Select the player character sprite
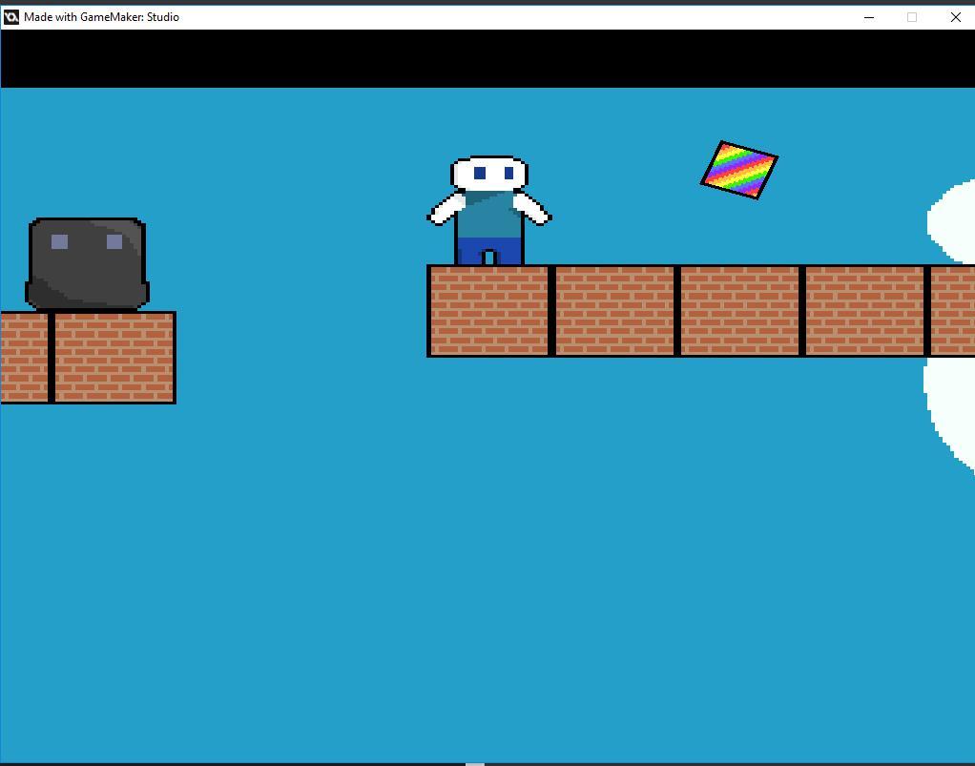975x766 pixels. point(488,205)
